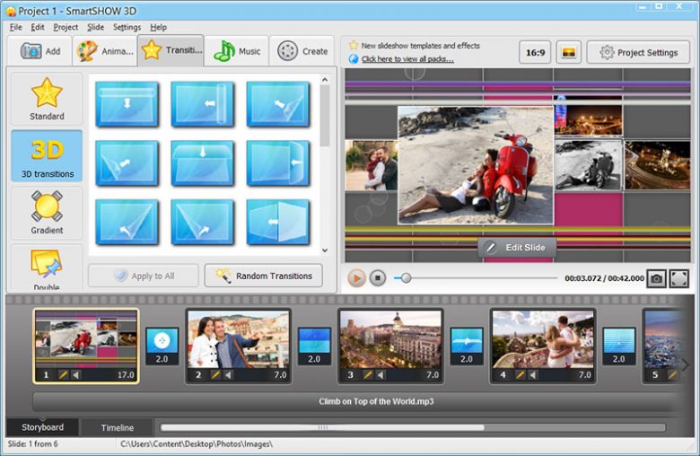Click the edit pencil on slide 4
The width and height of the screenshot is (700, 456).
coord(521,374)
